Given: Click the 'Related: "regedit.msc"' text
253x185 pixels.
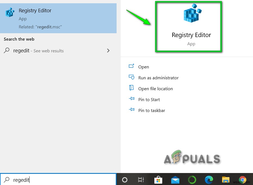Looking at the screenshot, I should [40, 27].
